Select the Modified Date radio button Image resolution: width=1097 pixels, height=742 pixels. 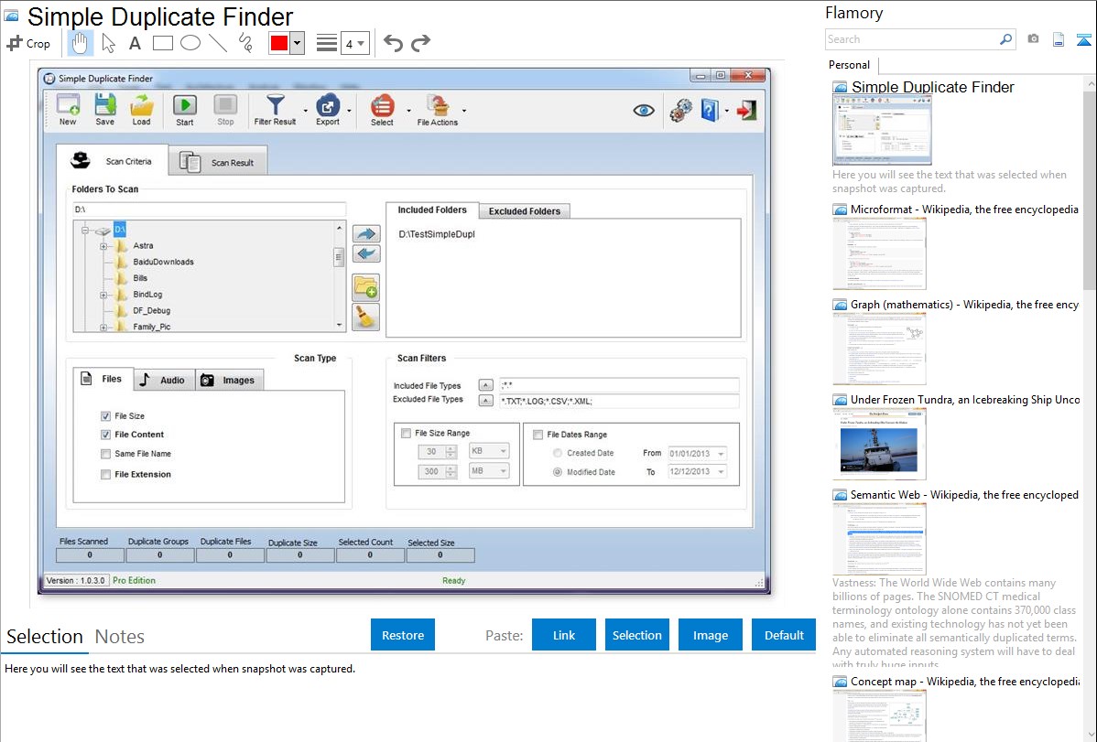(558, 472)
